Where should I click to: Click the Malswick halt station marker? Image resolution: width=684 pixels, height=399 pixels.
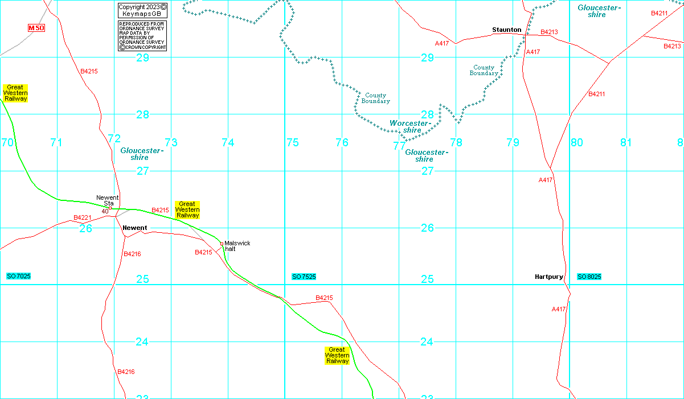coord(222,244)
